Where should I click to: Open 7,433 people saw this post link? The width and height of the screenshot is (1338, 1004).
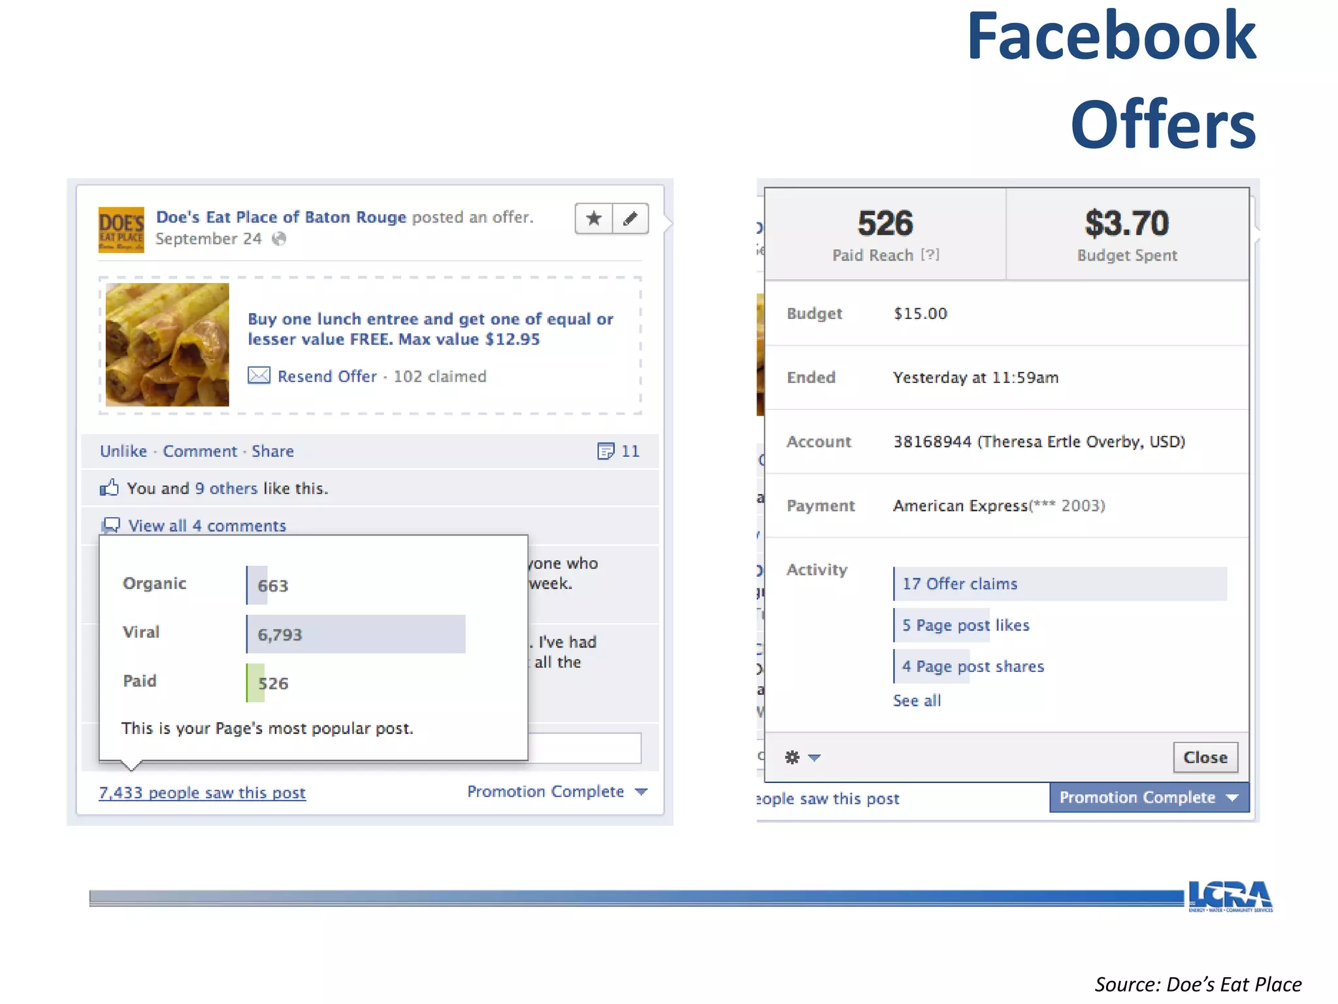[x=202, y=792]
